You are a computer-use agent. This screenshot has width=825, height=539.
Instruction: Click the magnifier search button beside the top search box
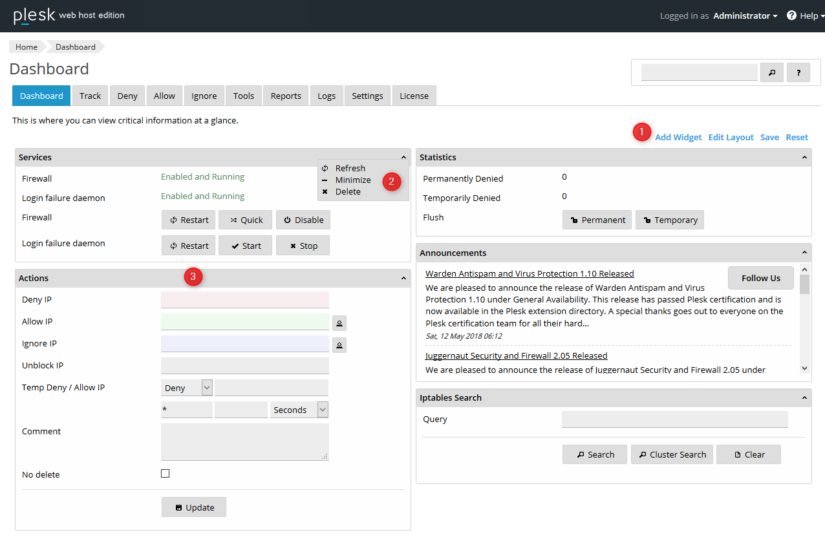[772, 72]
